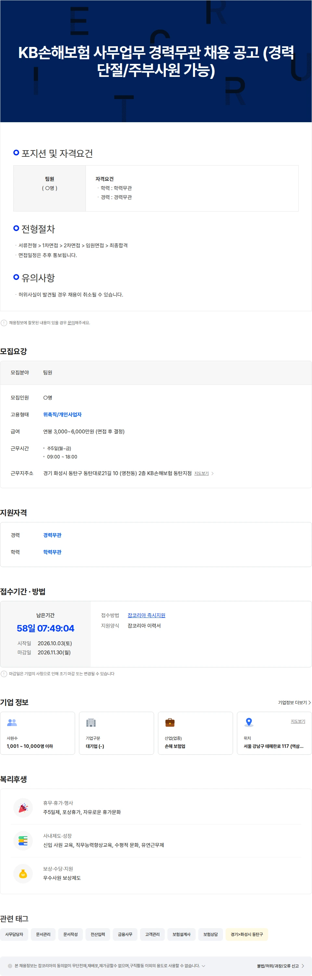Click 주5일제, 포상휴가, 자유로운 휴가문화 text
The height and width of the screenshot is (976, 312).
pyautogui.click(x=82, y=812)
